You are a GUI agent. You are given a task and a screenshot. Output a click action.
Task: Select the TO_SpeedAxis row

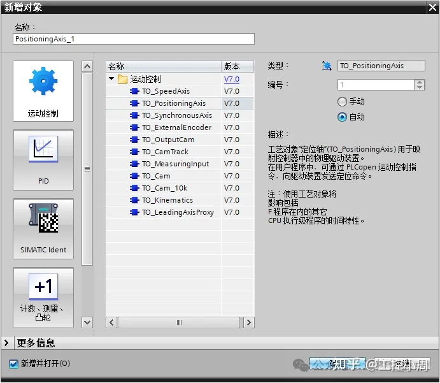pos(180,91)
